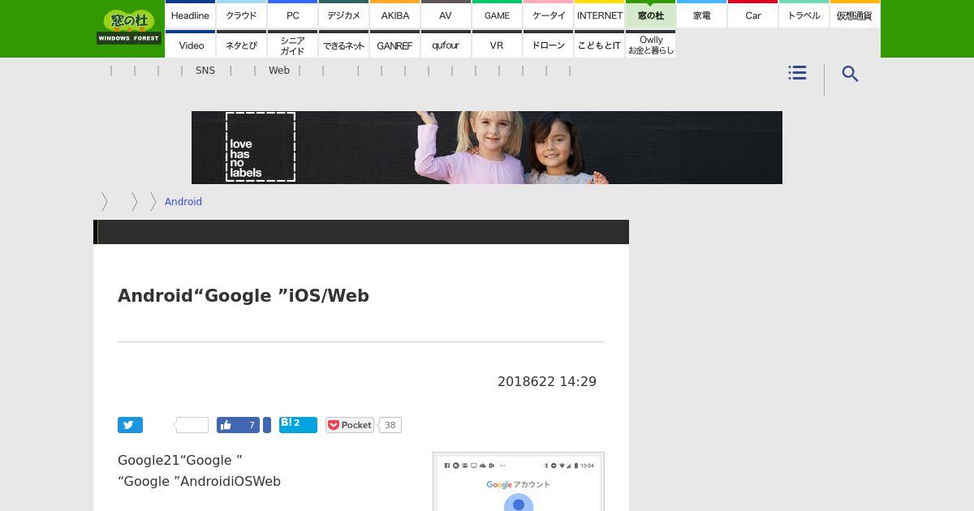Open the デジカメ tab

point(343,15)
